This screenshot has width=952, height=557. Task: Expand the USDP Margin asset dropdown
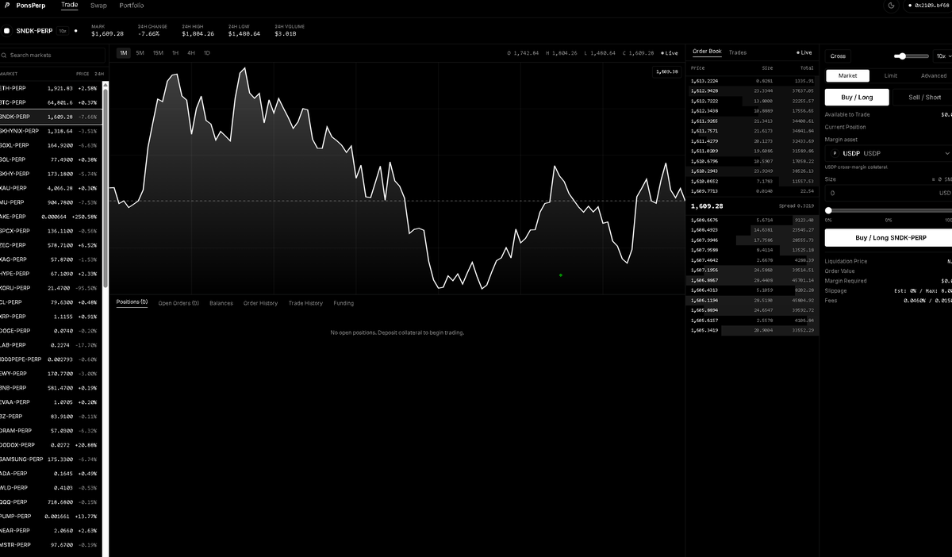click(889, 153)
